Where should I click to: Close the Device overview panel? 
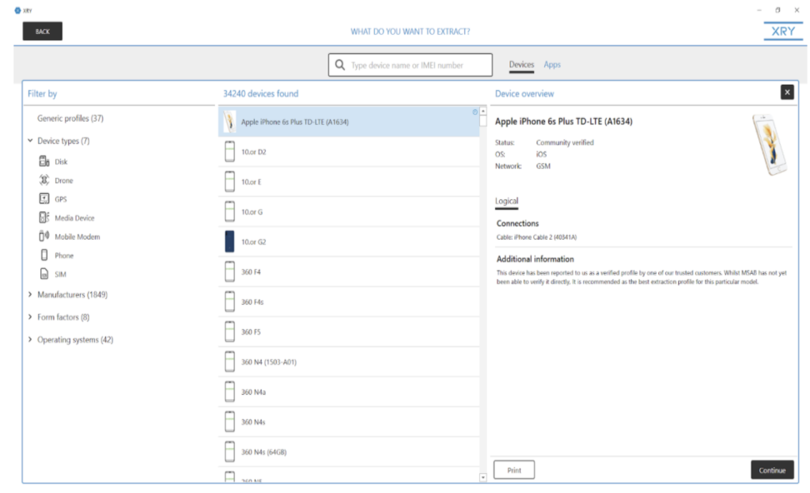[x=787, y=93]
